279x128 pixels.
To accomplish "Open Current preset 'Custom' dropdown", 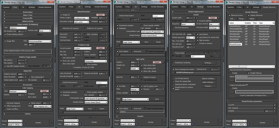I will (83, 48).
